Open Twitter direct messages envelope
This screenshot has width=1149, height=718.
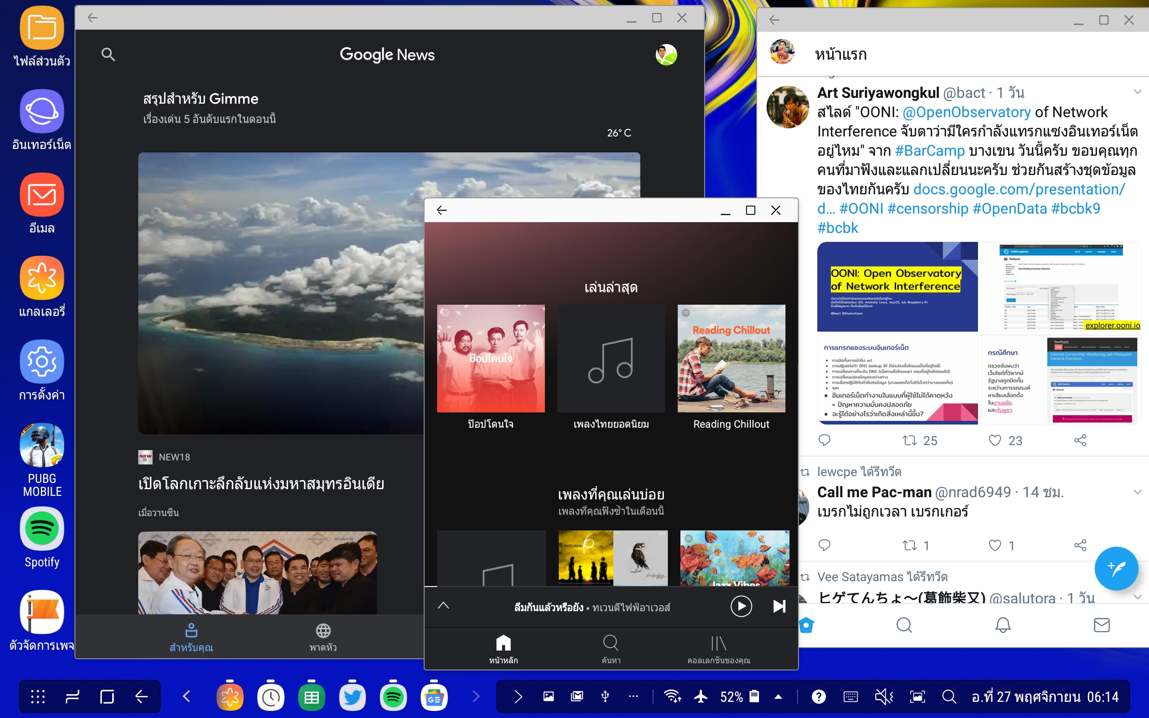pyautogui.click(x=1101, y=626)
